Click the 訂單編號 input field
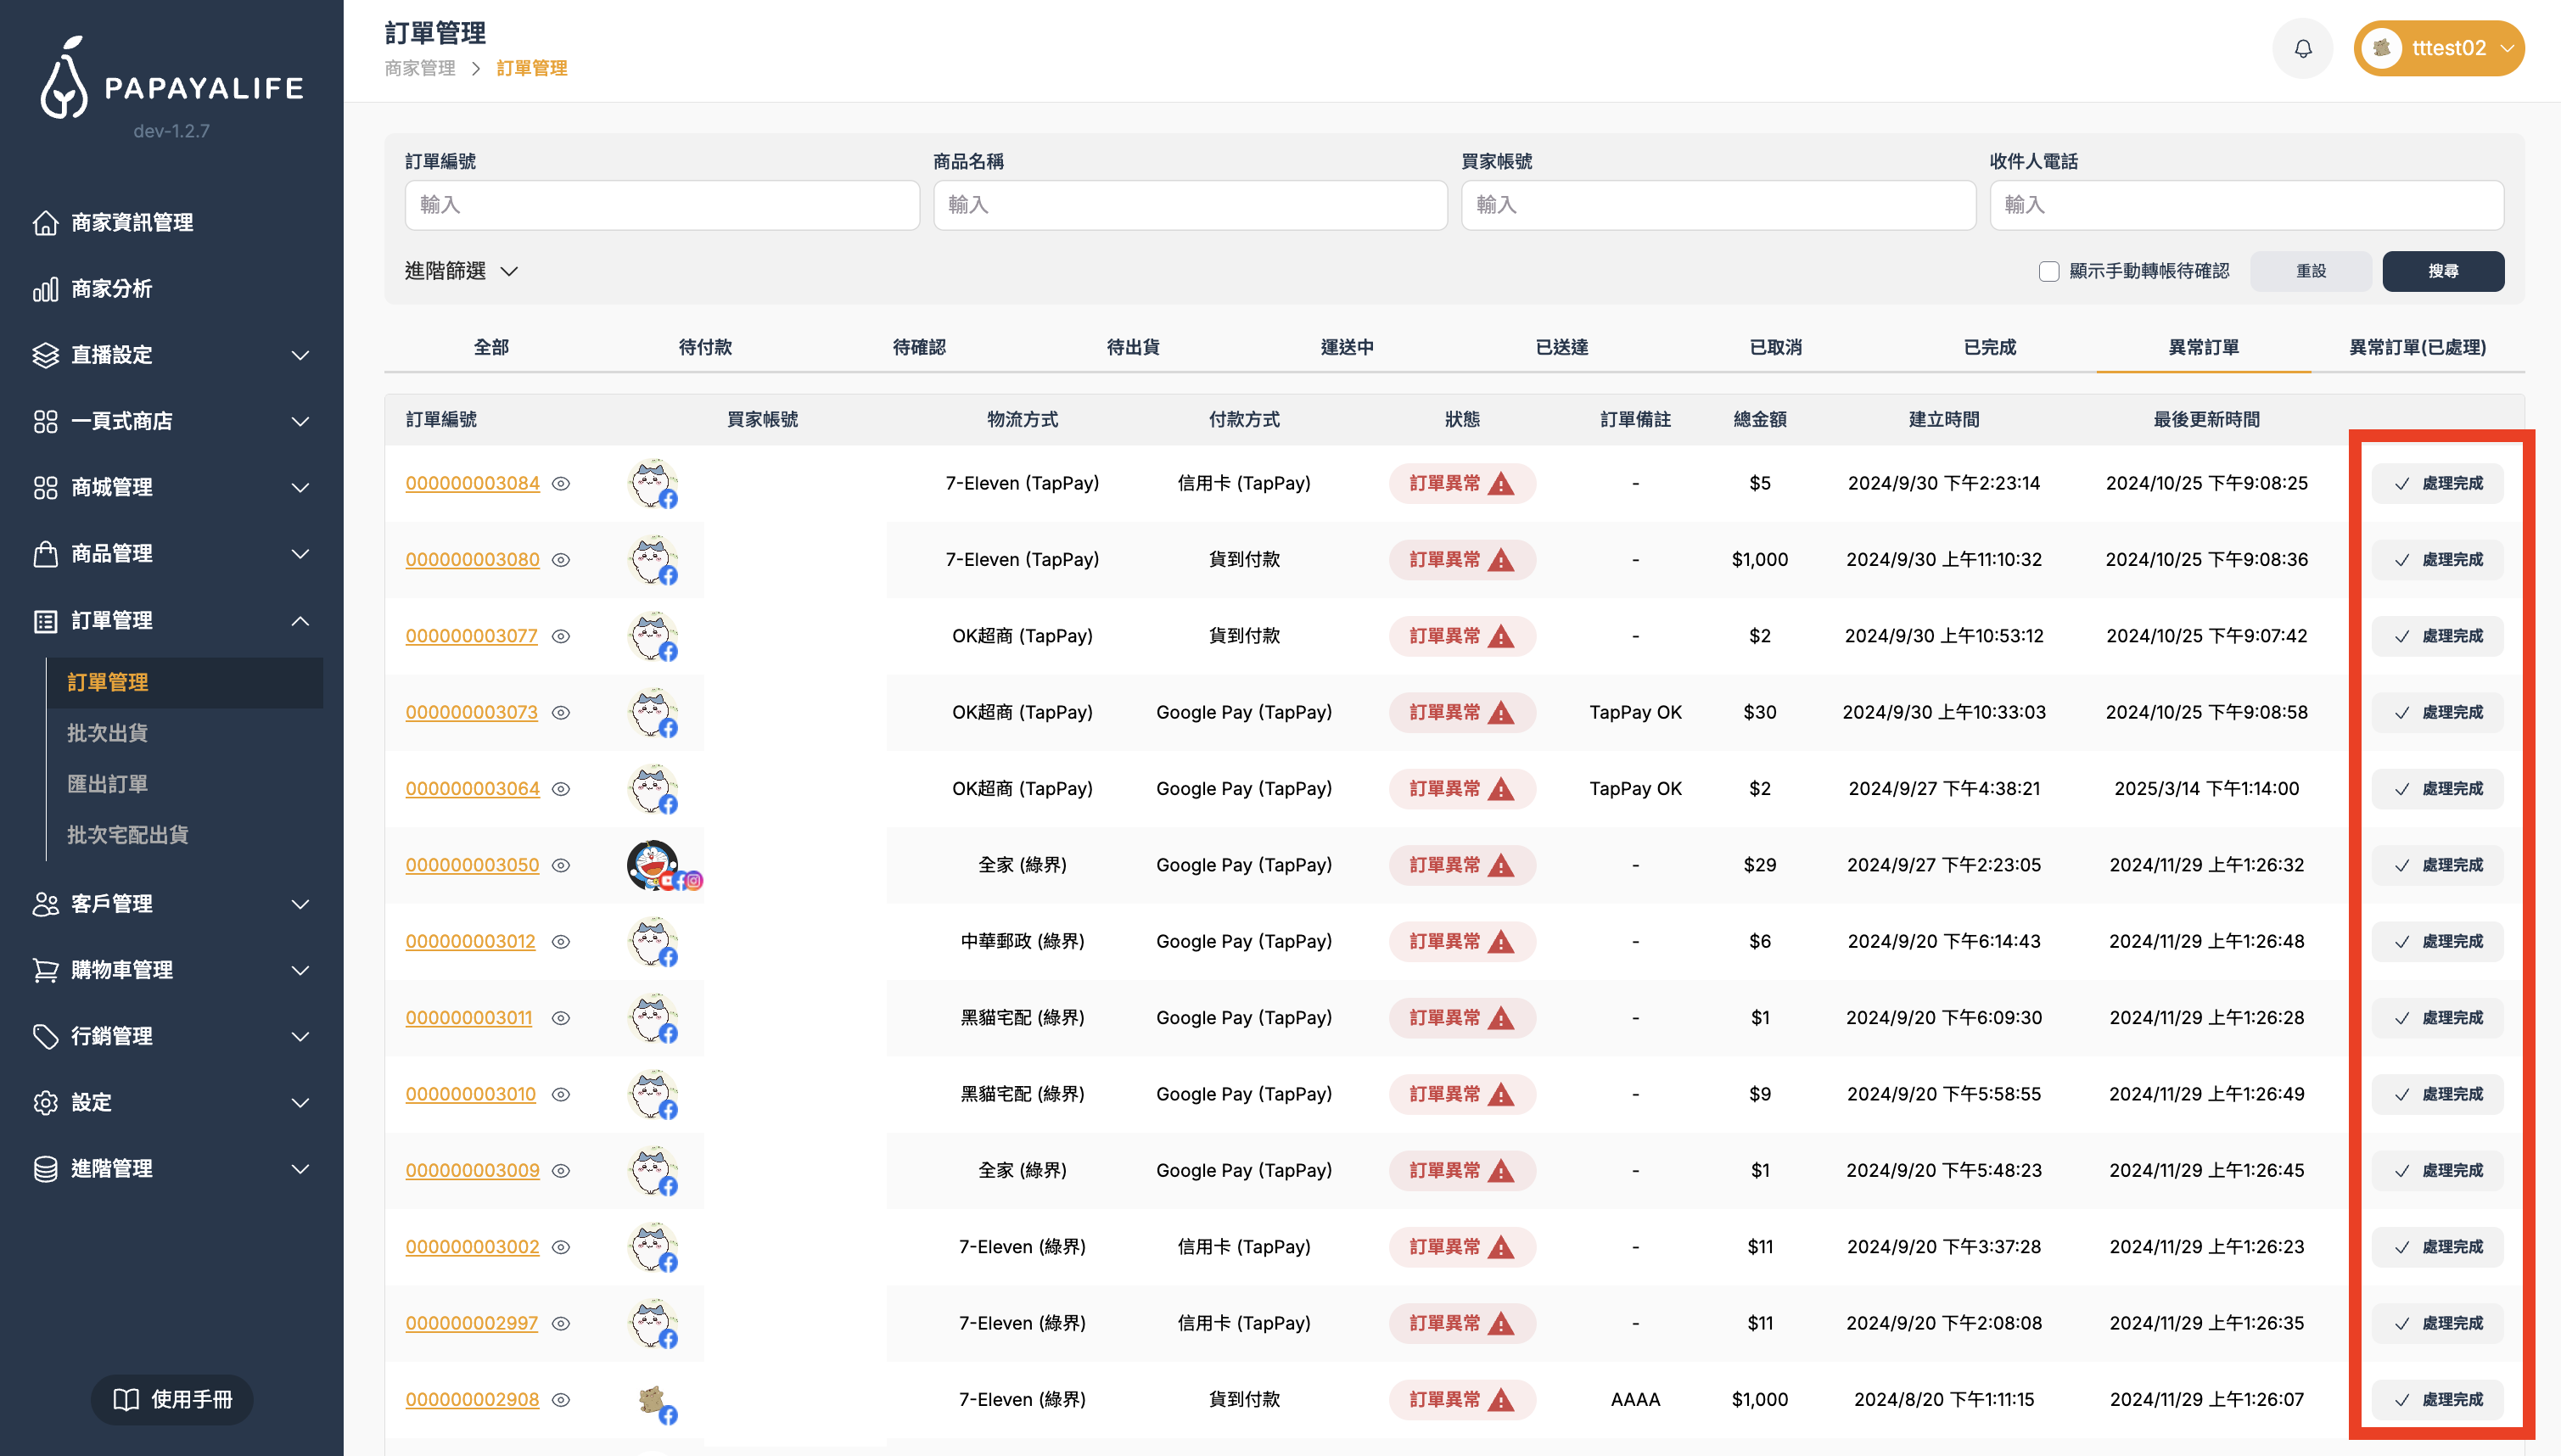This screenshot has height=1456, width=2561. [x=661, y=205]
